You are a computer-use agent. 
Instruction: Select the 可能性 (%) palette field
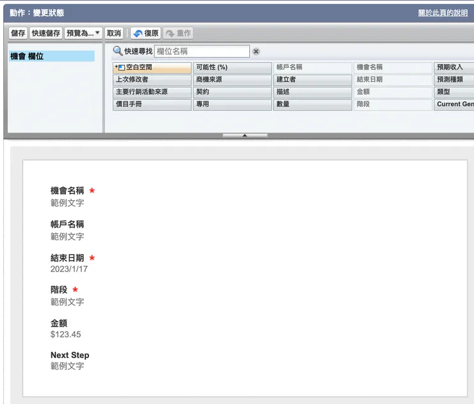pos(232,67)
